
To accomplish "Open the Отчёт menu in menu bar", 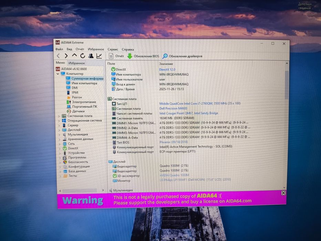I will (x=80, y=49).
